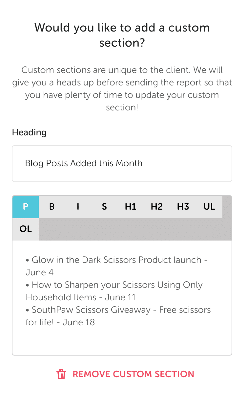Viewport: 246px width, 393px height.
Task: Insert ordered list with OL button
Action: 26,229
